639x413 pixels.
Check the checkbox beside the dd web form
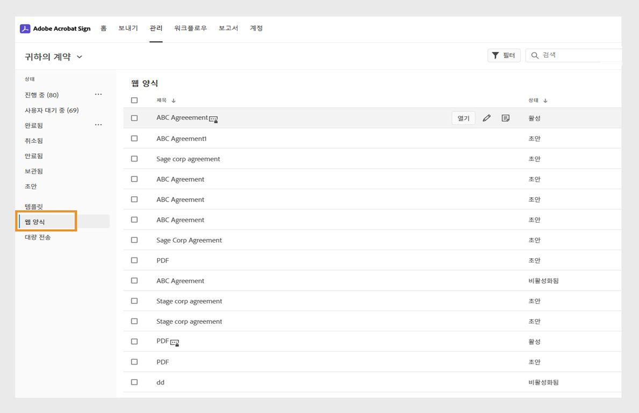[134, 382]
